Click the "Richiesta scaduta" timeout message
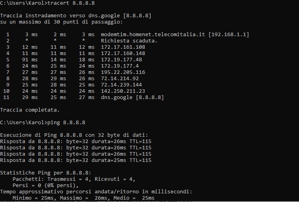The width and height of the screenshot is (299, 202). [x=129, y=41]
